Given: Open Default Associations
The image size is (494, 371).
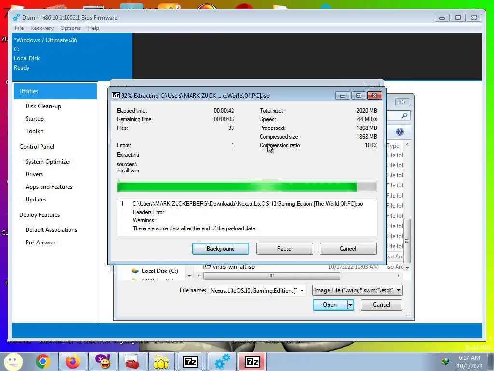Looking at the screenshot, I should tap(51, 229).
